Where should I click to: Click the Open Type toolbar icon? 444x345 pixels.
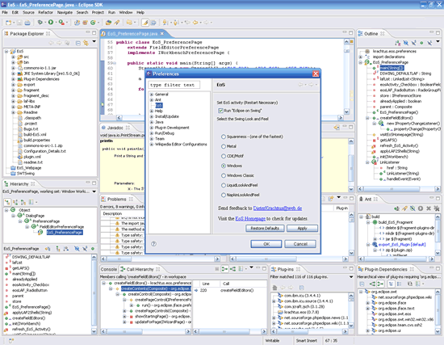tap(108, 22)
